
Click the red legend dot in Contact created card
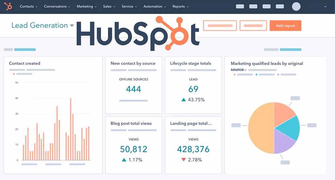(x=14, y=74)
